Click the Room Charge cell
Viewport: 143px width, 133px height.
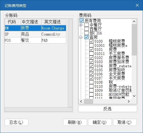click(54, 28)
